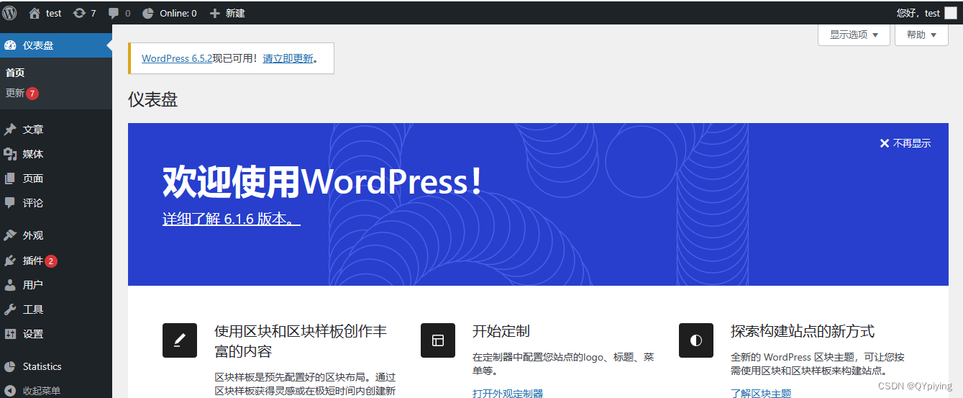Click the Statistics pie chart icon in the sidebar
Viewport: 963px width, 398px height.
[10, 366]
